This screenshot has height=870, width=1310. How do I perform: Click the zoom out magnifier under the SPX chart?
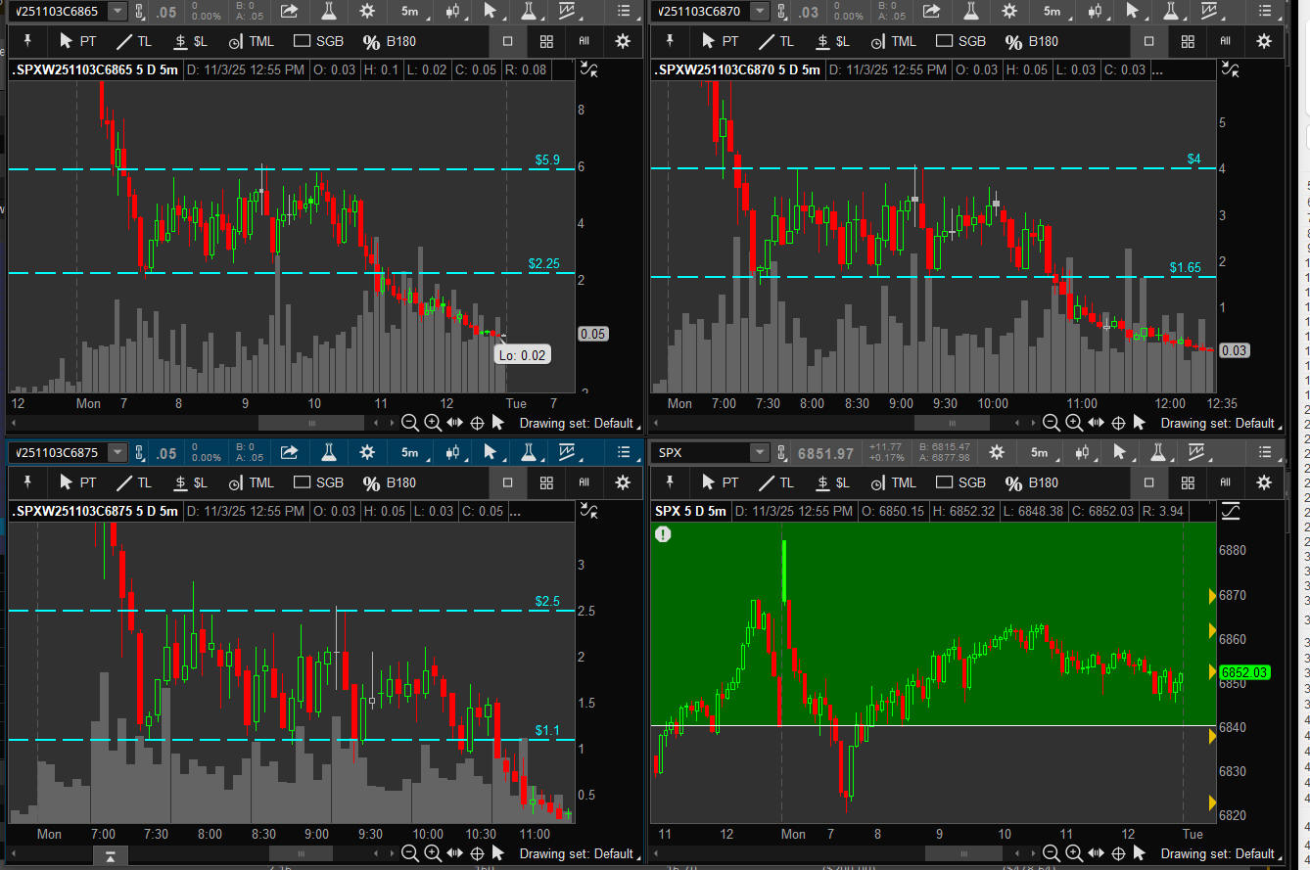point(1051,853)
